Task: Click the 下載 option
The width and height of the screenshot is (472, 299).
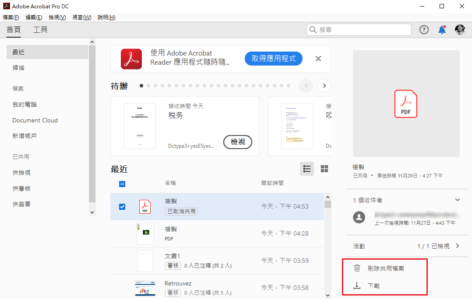Action: [373, 286]
